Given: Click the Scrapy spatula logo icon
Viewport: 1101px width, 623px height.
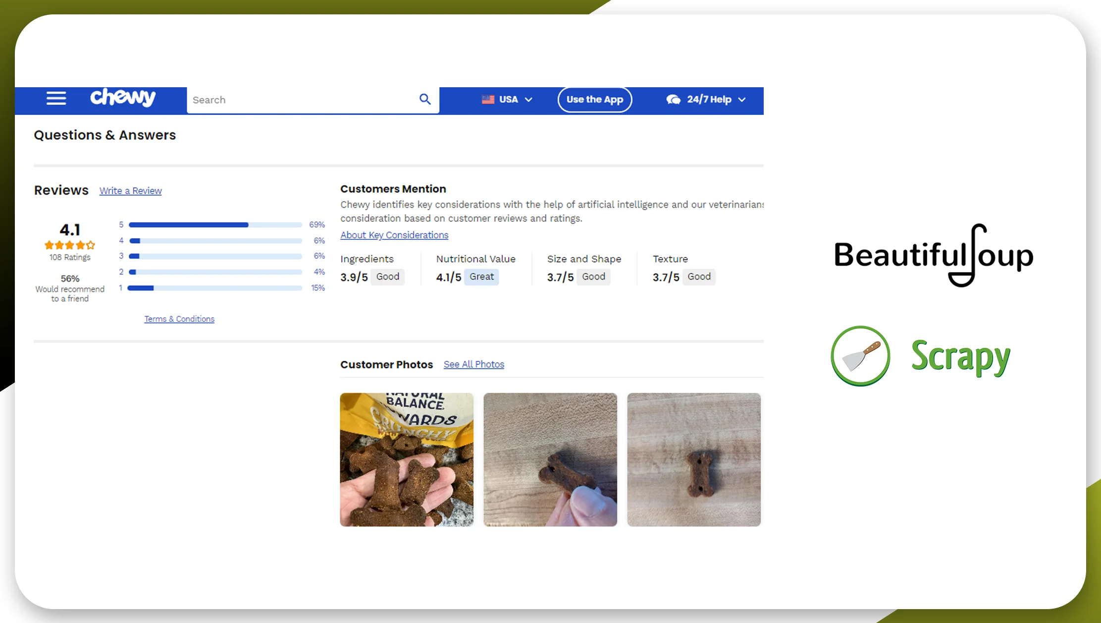Looking at the screenshot, I should pos(860,356).
